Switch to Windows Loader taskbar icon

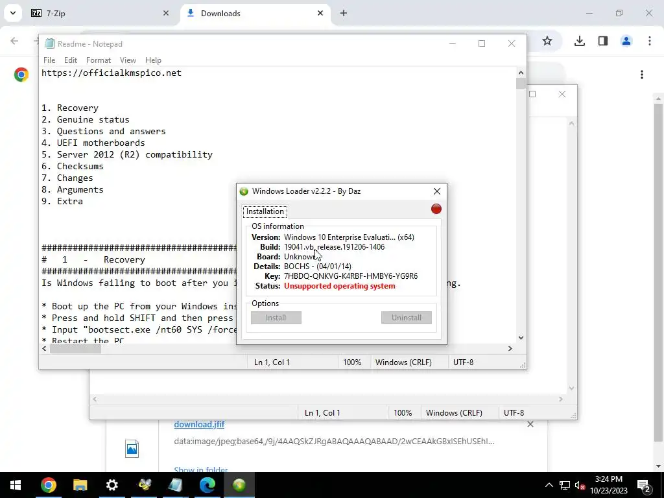(x=239, y=485)
